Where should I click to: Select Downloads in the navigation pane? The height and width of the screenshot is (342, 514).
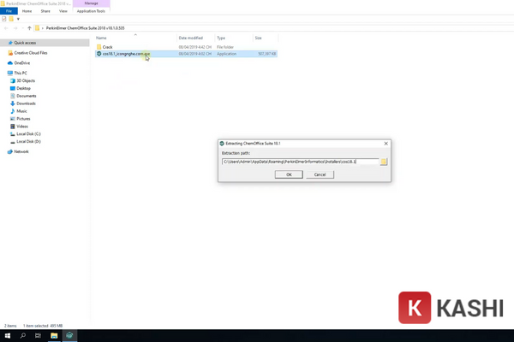[x=26, y=103]
